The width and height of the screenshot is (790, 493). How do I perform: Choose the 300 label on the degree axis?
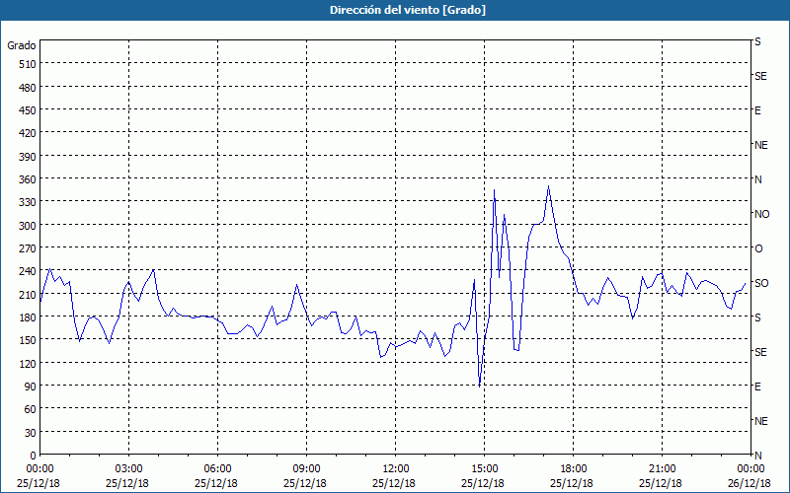pyautogui.click(x=28, y=226)
